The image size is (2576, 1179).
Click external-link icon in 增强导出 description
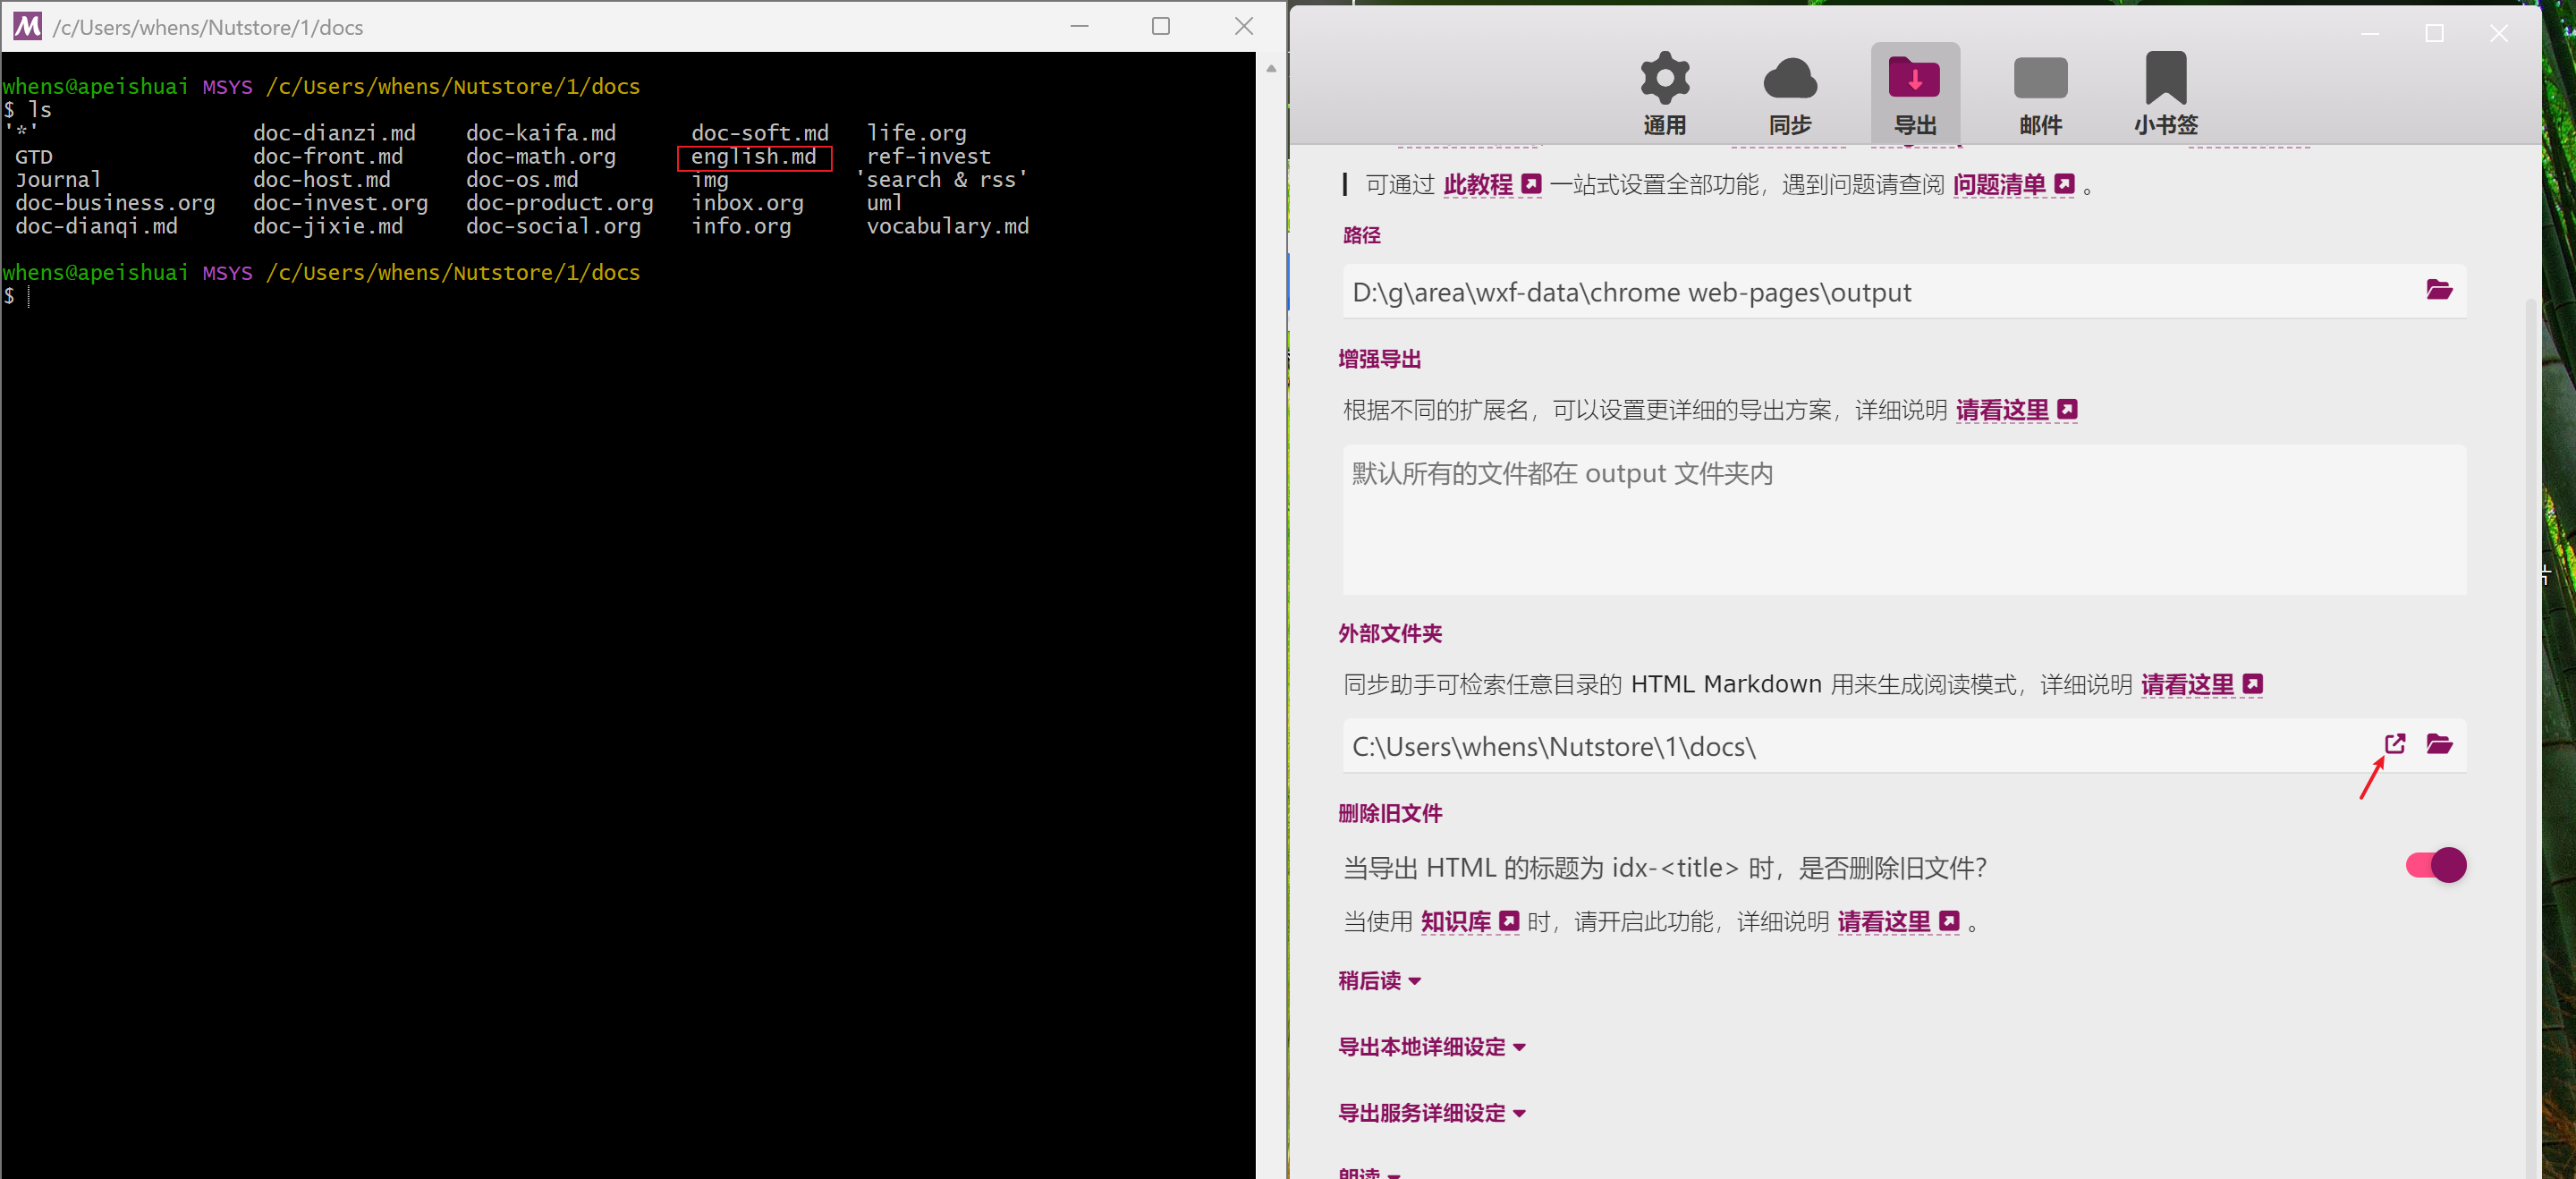[2068, 410]
